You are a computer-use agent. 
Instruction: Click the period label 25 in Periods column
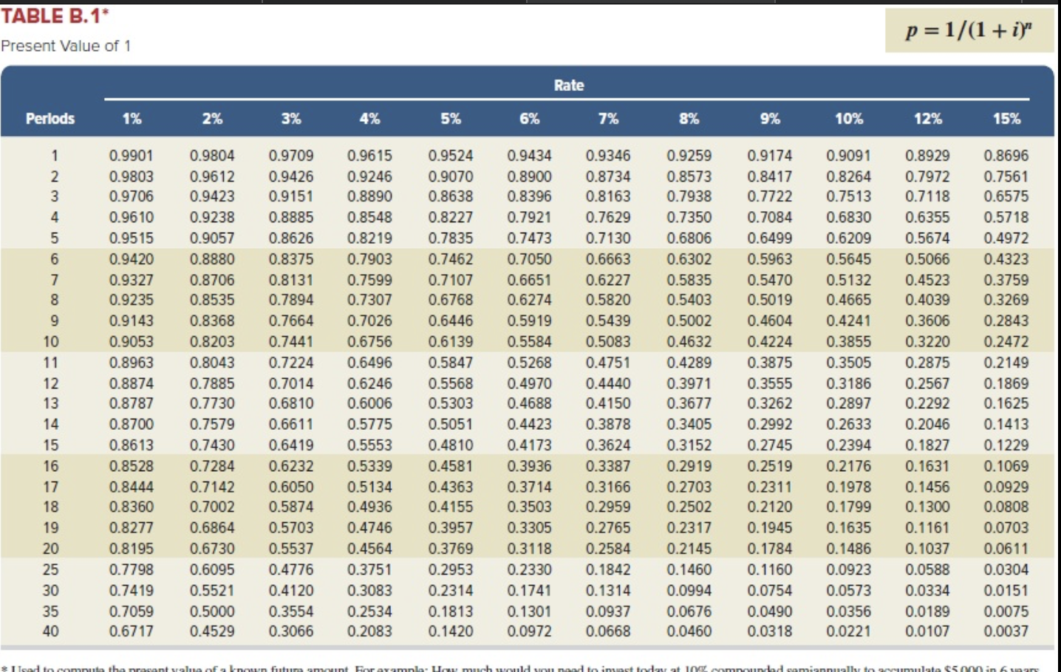tap(50, 569)
